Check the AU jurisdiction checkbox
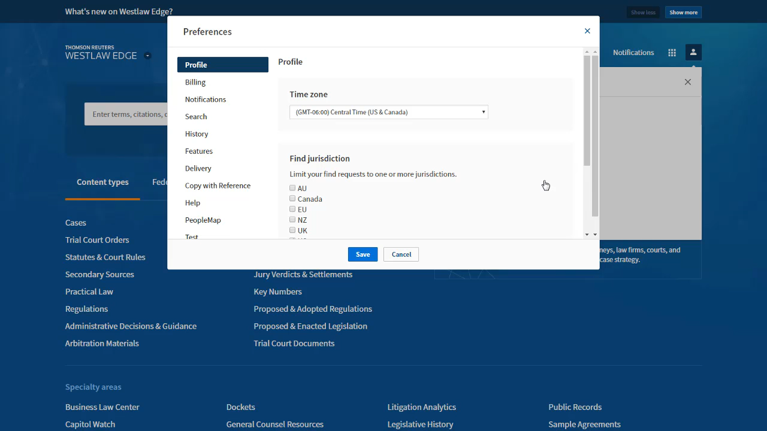The height and width of the screenshot is (431, 767). click(292, 188)
